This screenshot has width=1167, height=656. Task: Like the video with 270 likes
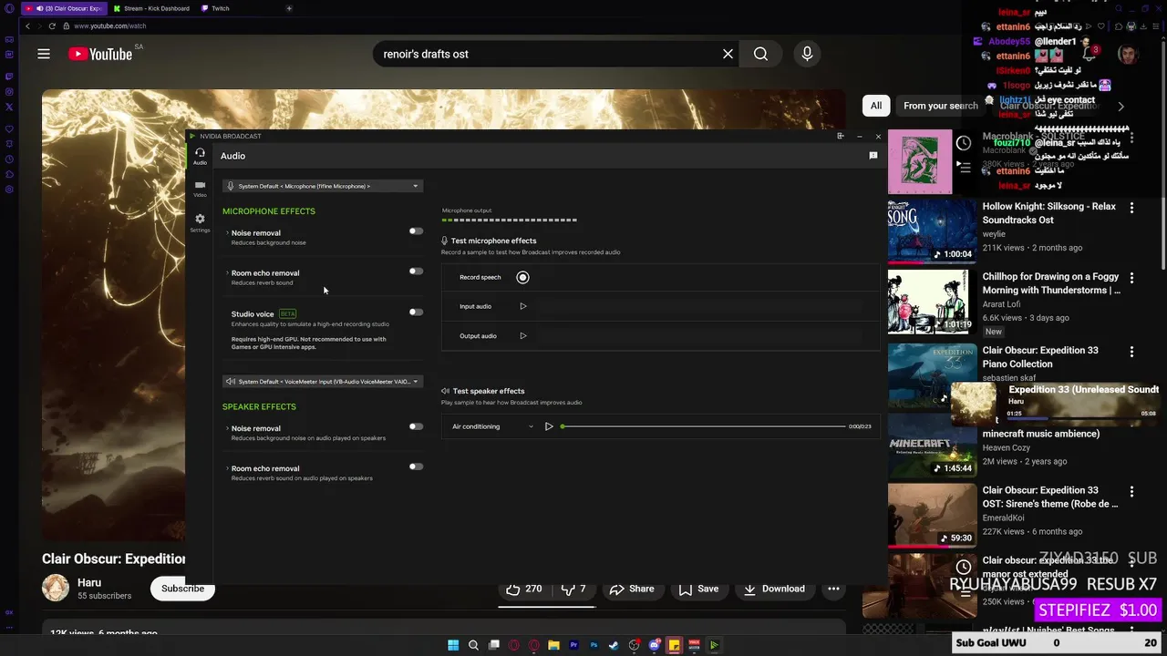click(x=524, y=589)
